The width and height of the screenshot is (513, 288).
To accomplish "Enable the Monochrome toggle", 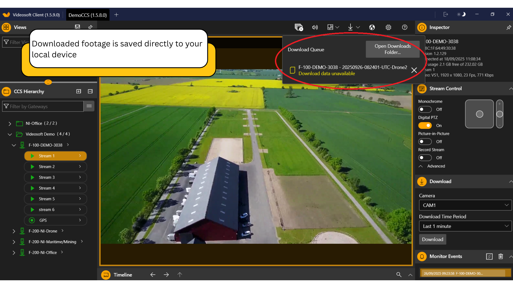I will tap(425, 109).
